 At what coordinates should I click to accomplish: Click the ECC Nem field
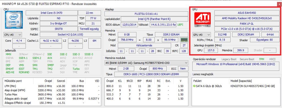tap(183, 69)
